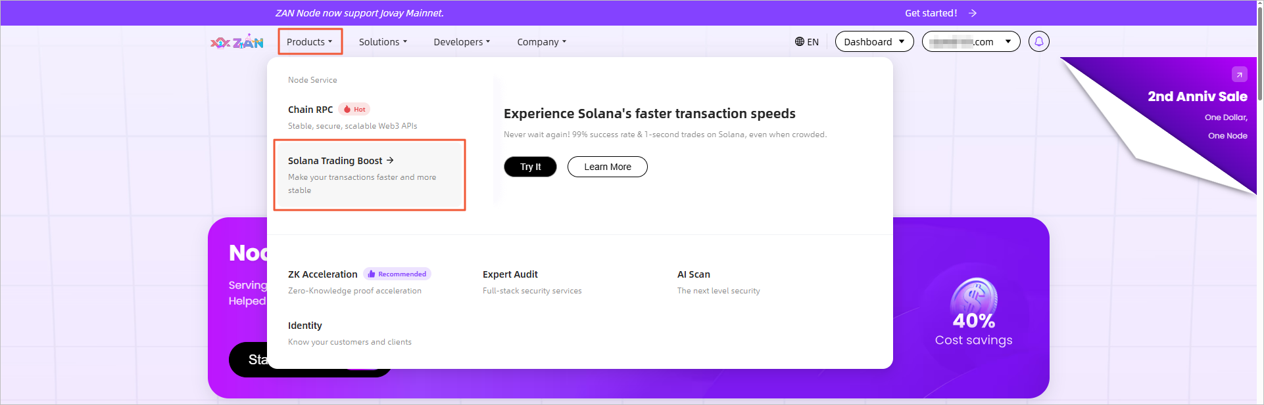
Task: Select Solana Trading Boost
Action: point(370,175)
